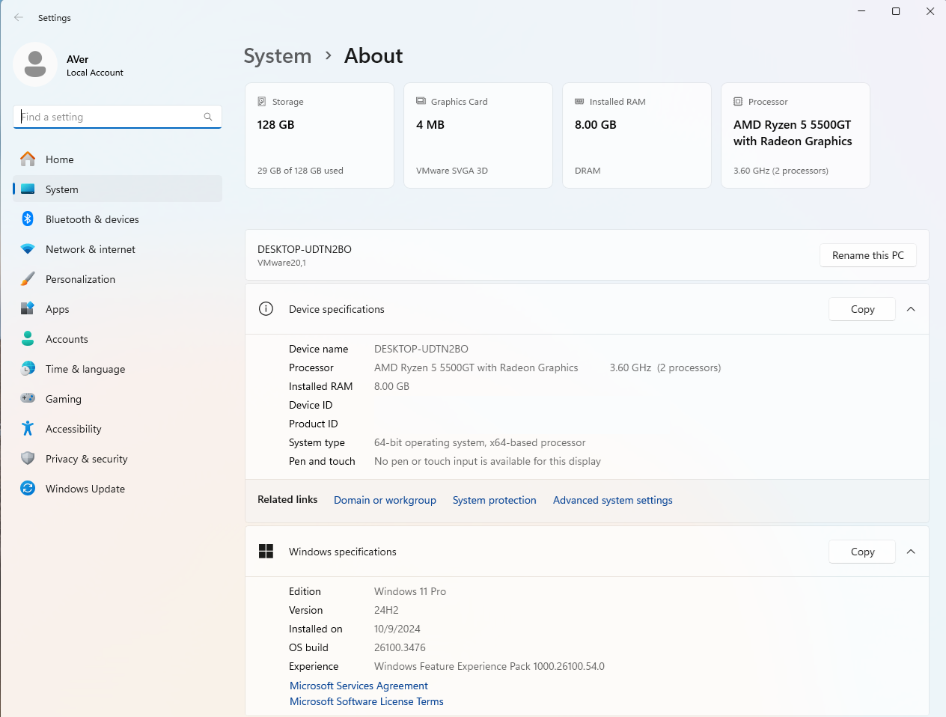Click the VMware20,1 model text
The image size is (946, 717).
[281, 263]
